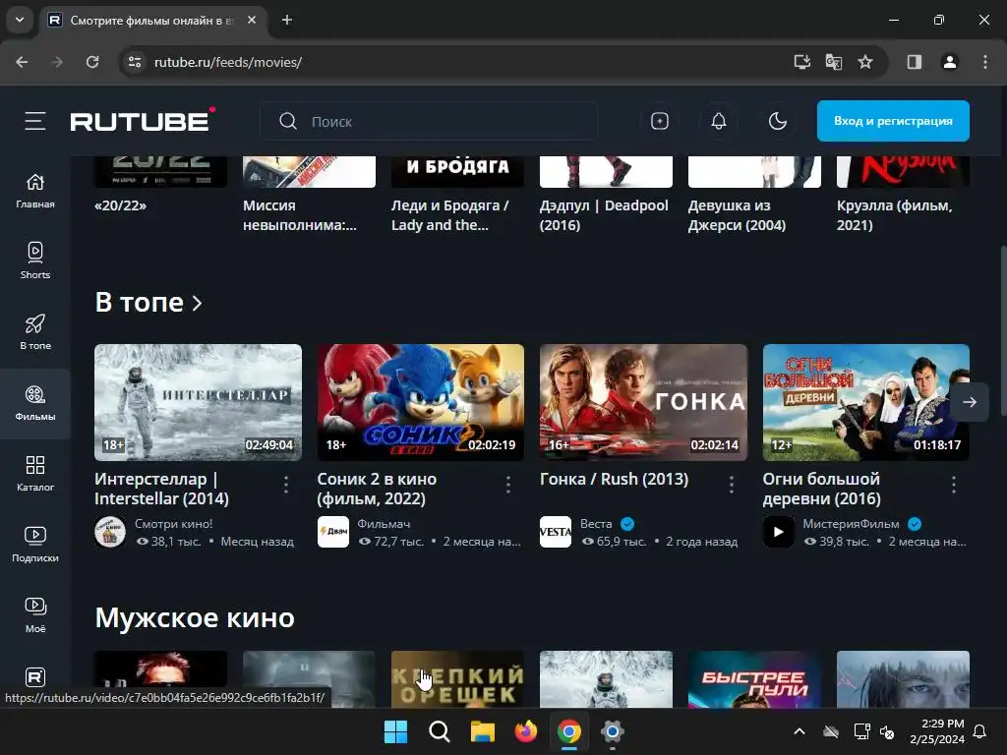Open МистерияФильм channel name link
This screenshot has height=755, width=1007.
(851, 524)
